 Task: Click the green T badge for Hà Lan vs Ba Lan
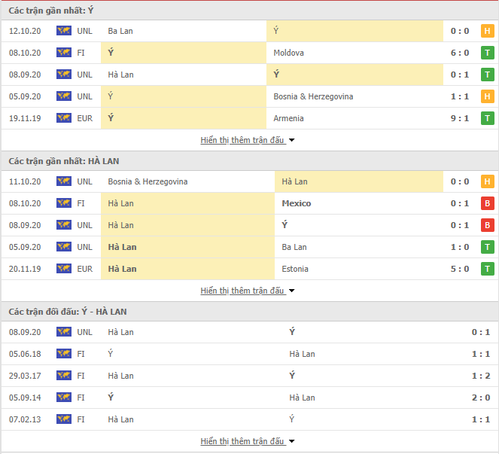click(487, 247)
